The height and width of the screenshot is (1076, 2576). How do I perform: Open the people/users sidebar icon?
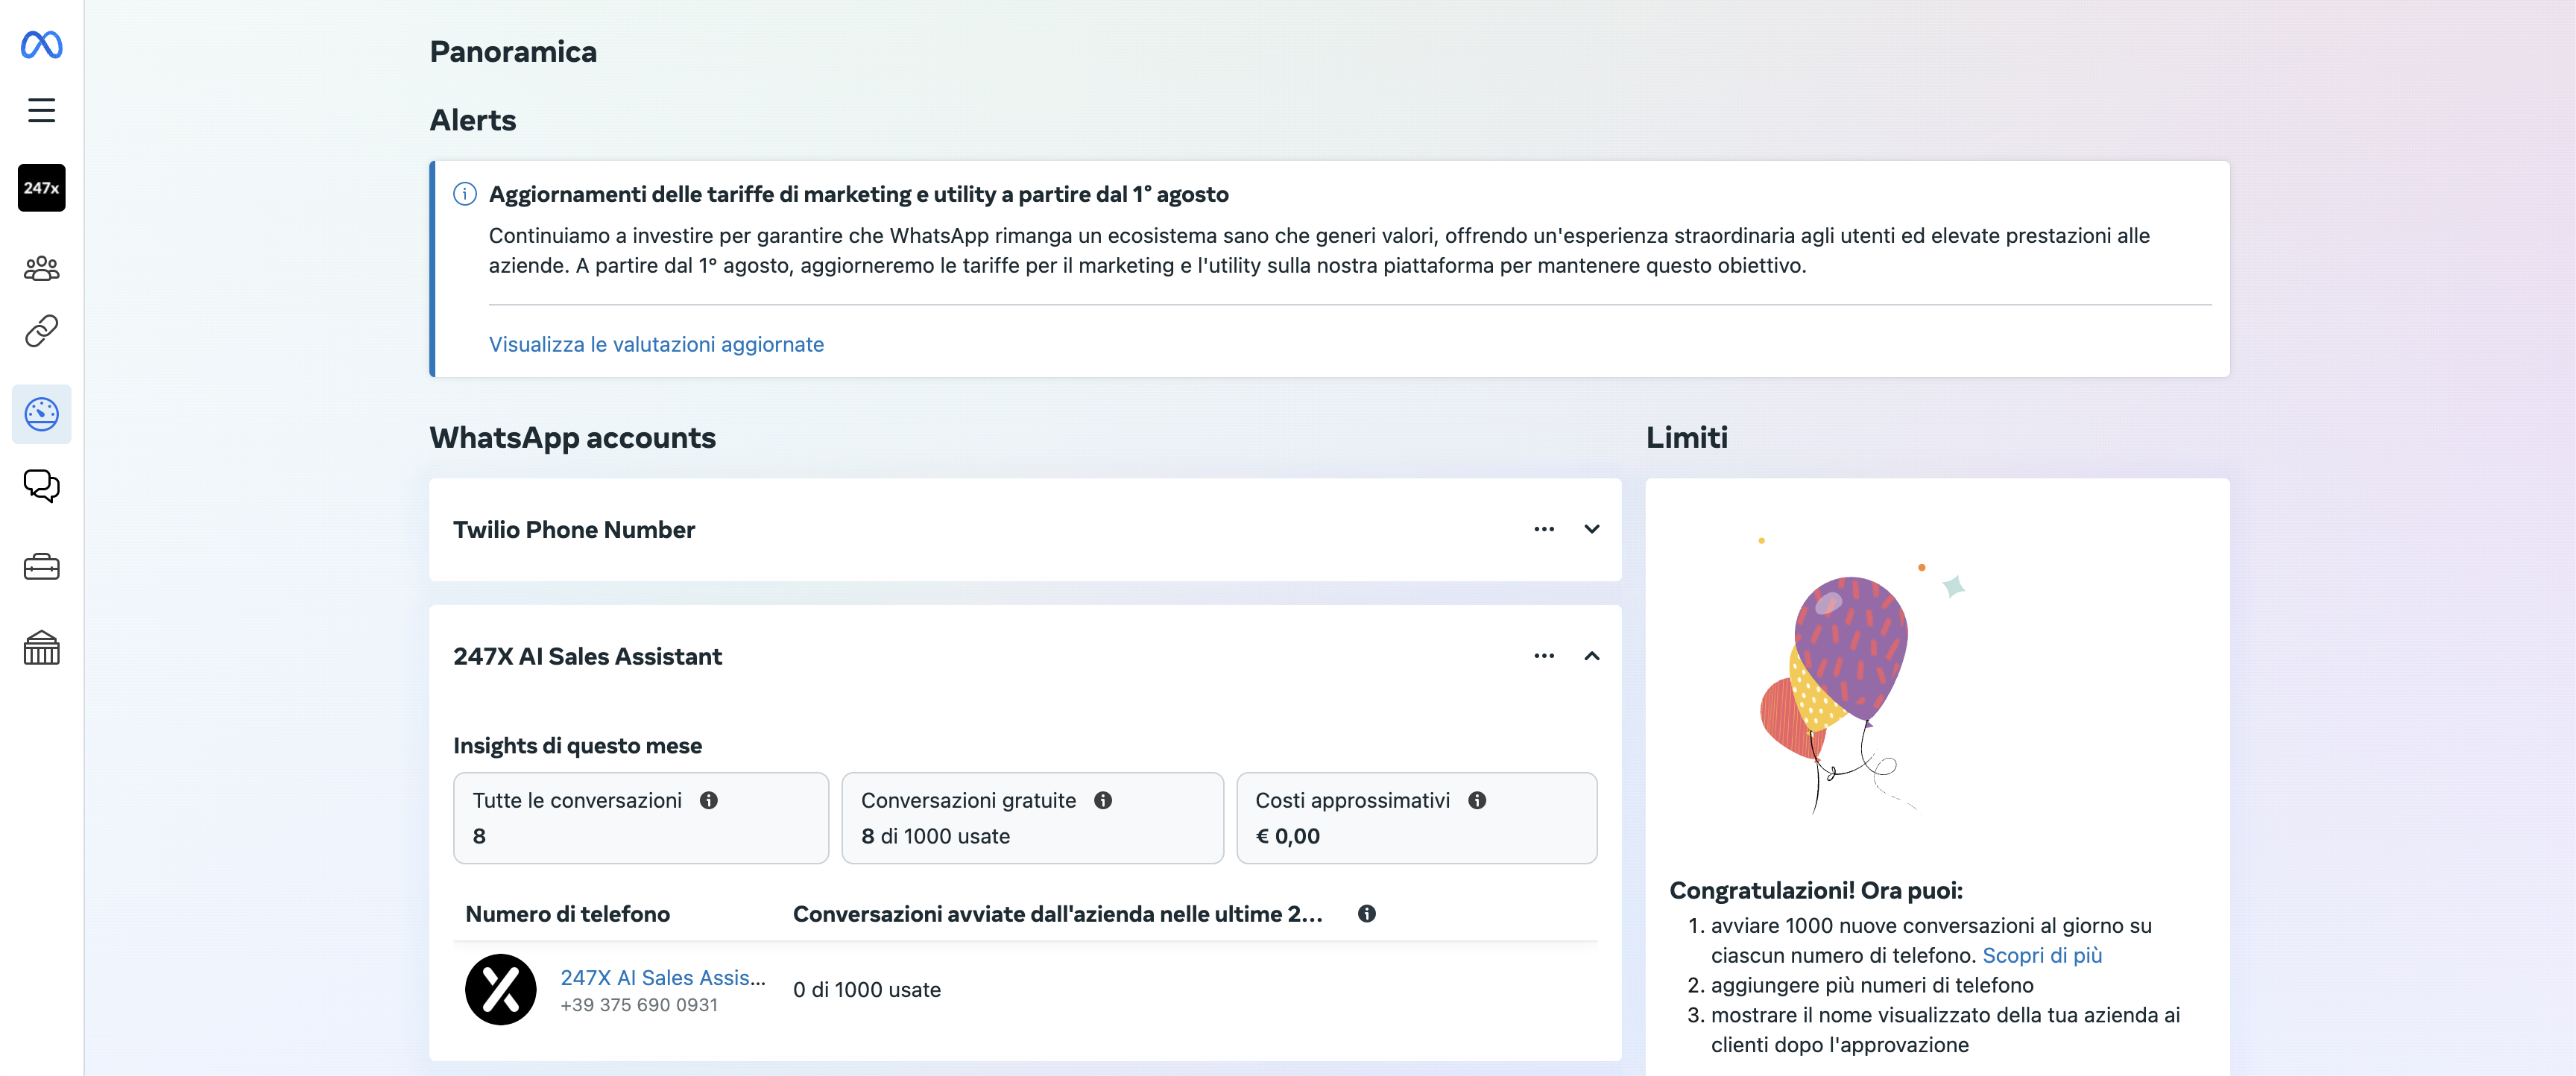tap(42, 268)
